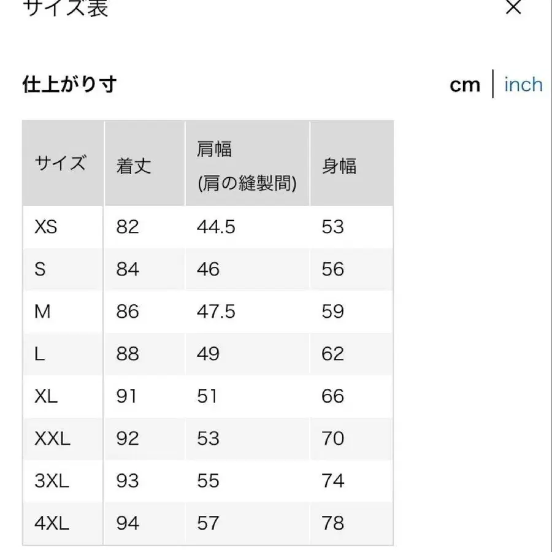Click the XXL size row label
The image size is (552, 552).
click(54, 439)
